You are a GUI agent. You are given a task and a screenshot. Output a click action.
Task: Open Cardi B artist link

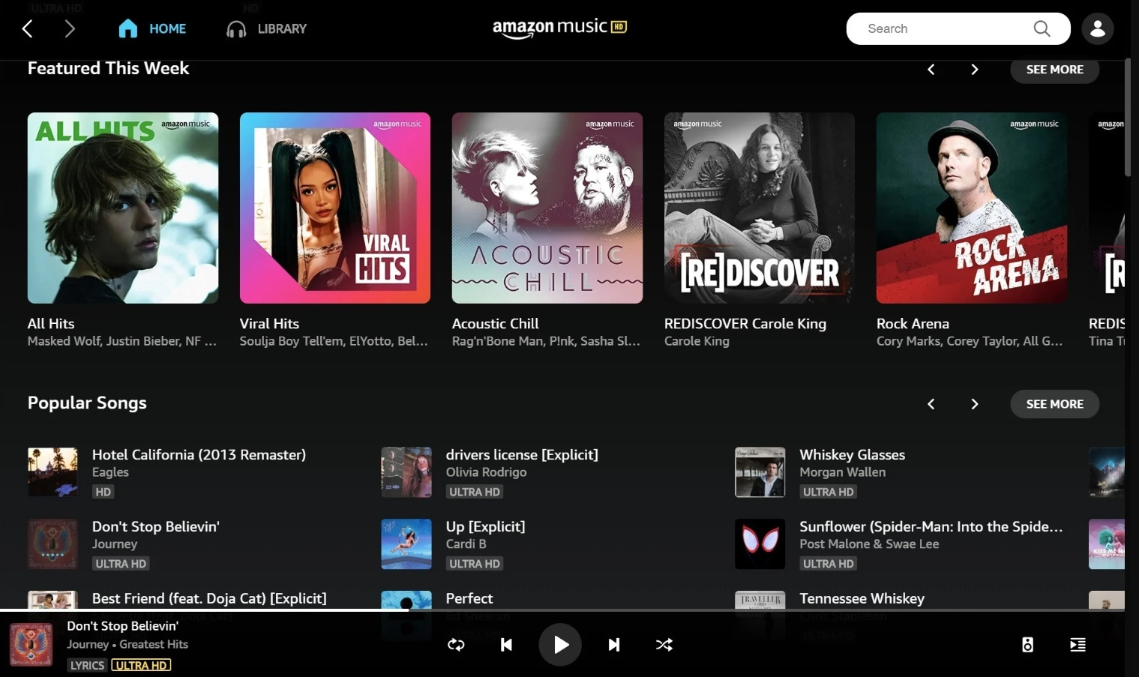pyautogui.click(x=466, y=544)
